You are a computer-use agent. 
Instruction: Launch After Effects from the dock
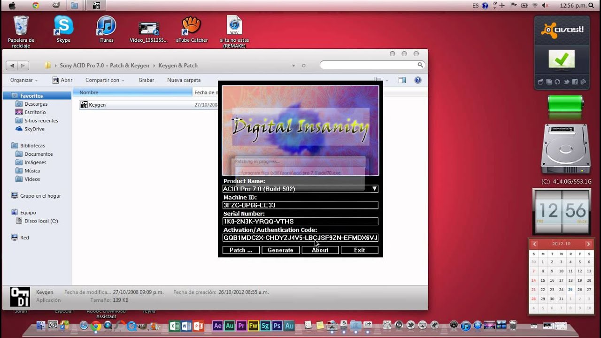218,325
